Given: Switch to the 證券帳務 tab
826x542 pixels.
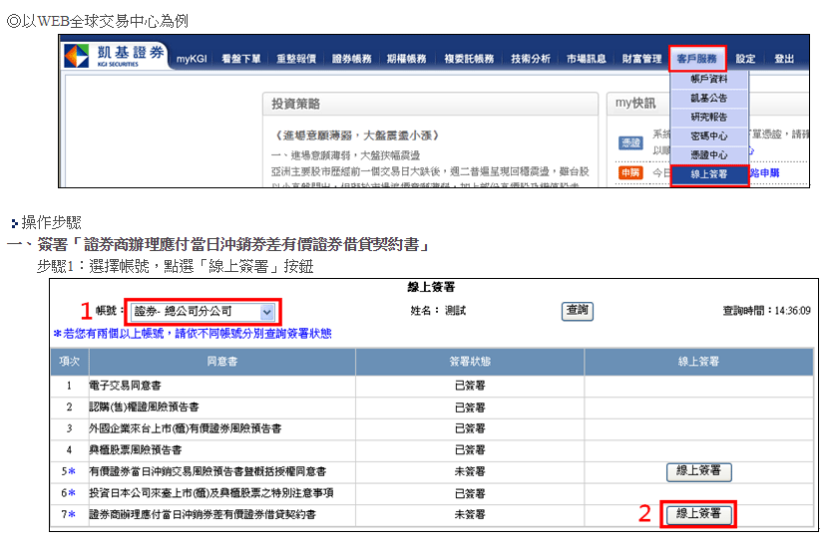Looking at the screenshot, I should 351,59.
